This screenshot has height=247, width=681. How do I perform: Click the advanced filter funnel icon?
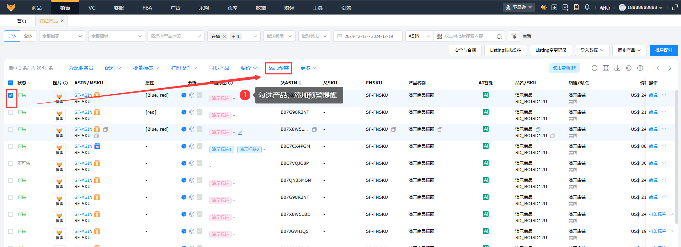tap(514, 36)
